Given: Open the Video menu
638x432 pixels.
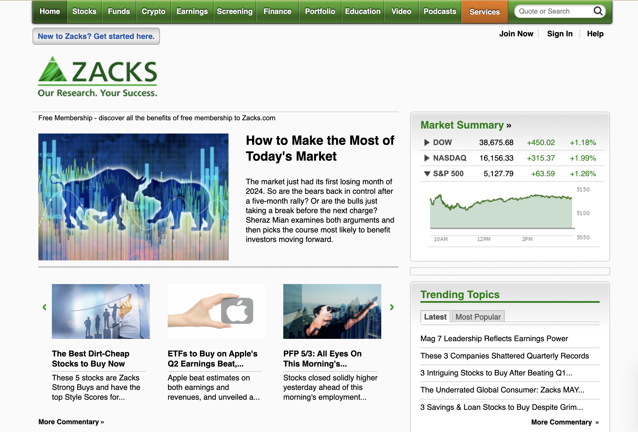Looking at the screenshot, I should coord(401,12).
